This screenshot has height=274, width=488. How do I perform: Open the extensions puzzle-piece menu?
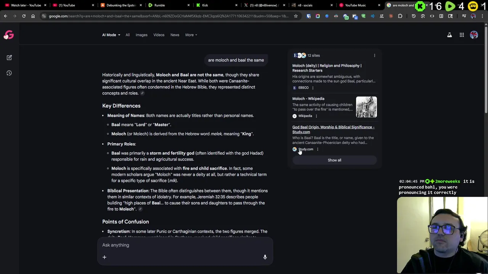tap(400, 16)
